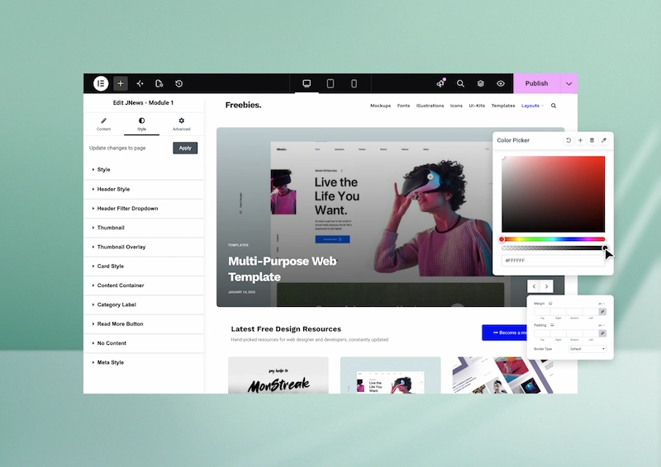The width and height of the screenshot is (661, 467).
Task: Expand the Thumbnail section
Action: pos(144,228)
